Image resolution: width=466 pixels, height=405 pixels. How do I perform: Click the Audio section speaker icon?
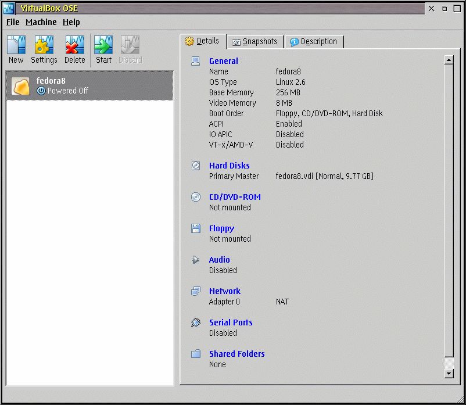[x=196, y=260]
